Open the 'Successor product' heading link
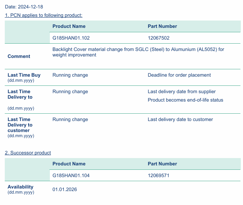The image size is (243, 205). point(28,153)
